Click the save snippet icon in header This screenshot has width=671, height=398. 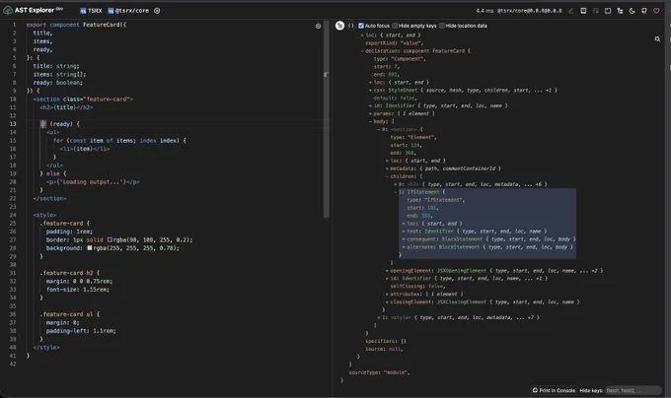click(583, 11)
